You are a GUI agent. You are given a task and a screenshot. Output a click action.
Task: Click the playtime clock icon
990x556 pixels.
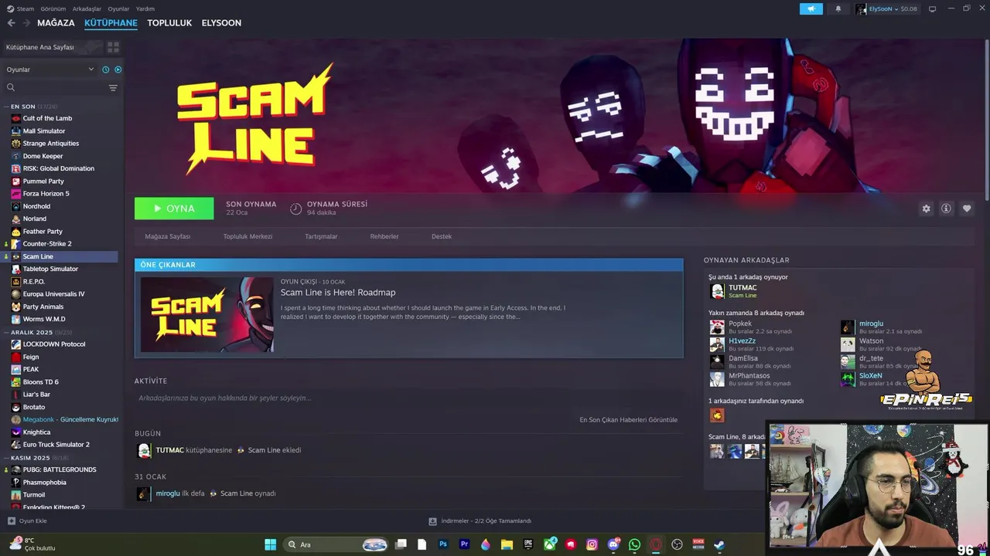[x=295, y=208]
